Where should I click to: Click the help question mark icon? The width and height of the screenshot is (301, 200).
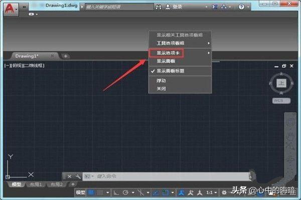click(x=241, y=7)
